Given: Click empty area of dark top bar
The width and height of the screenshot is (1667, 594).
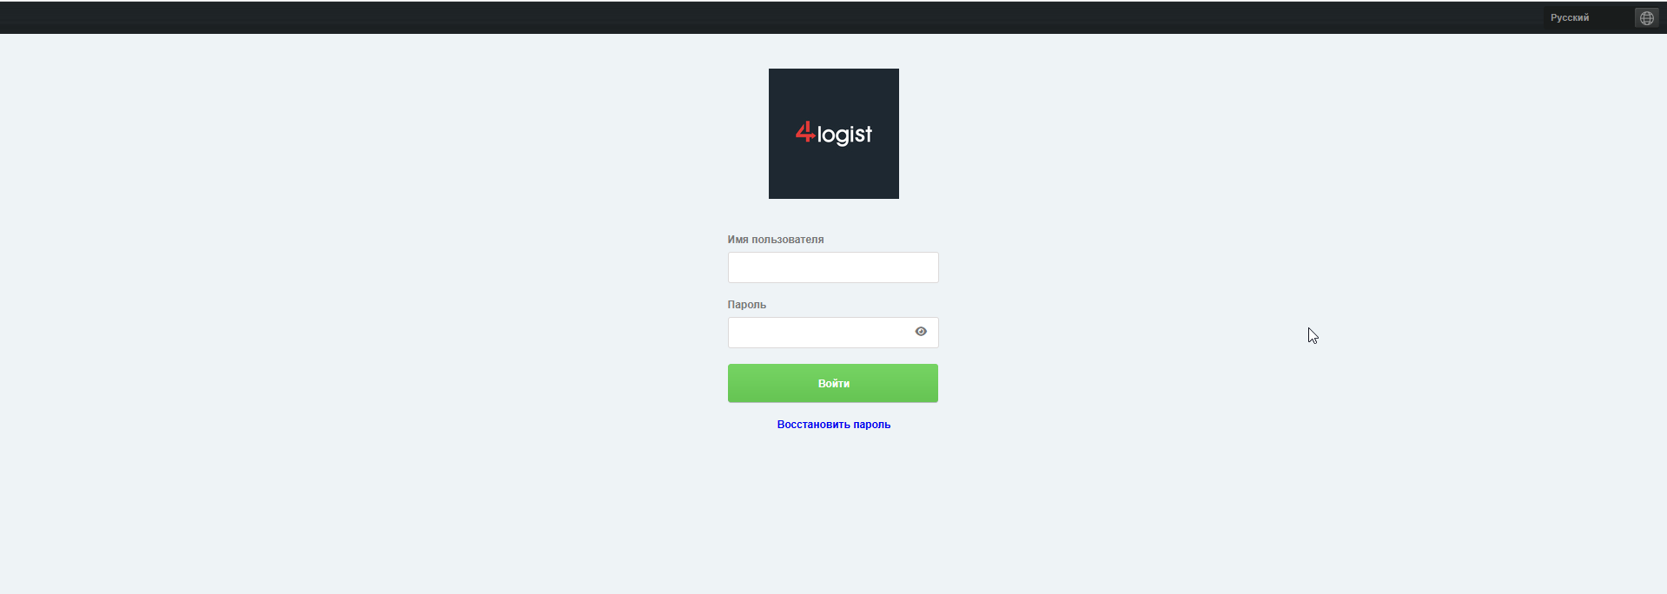Looking at the screenshot, I should coord(695,17).
